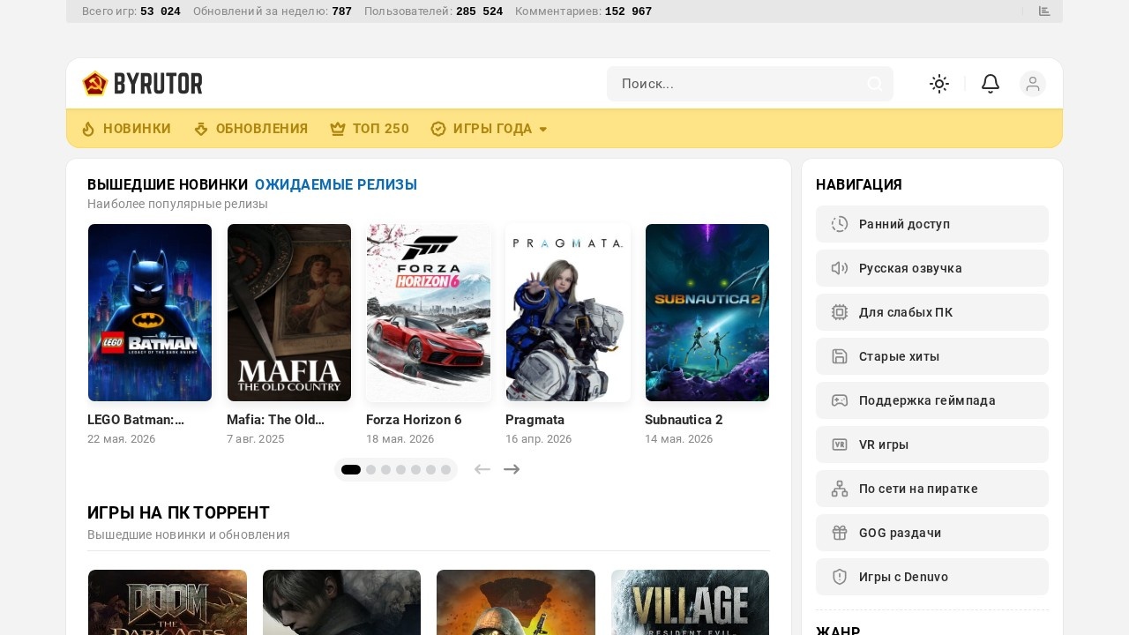Image resolution: width=1129 pixels, height=635 pixels.
Task: Open Ранний доступ navigation label
Action: click(x=904, y=224)
